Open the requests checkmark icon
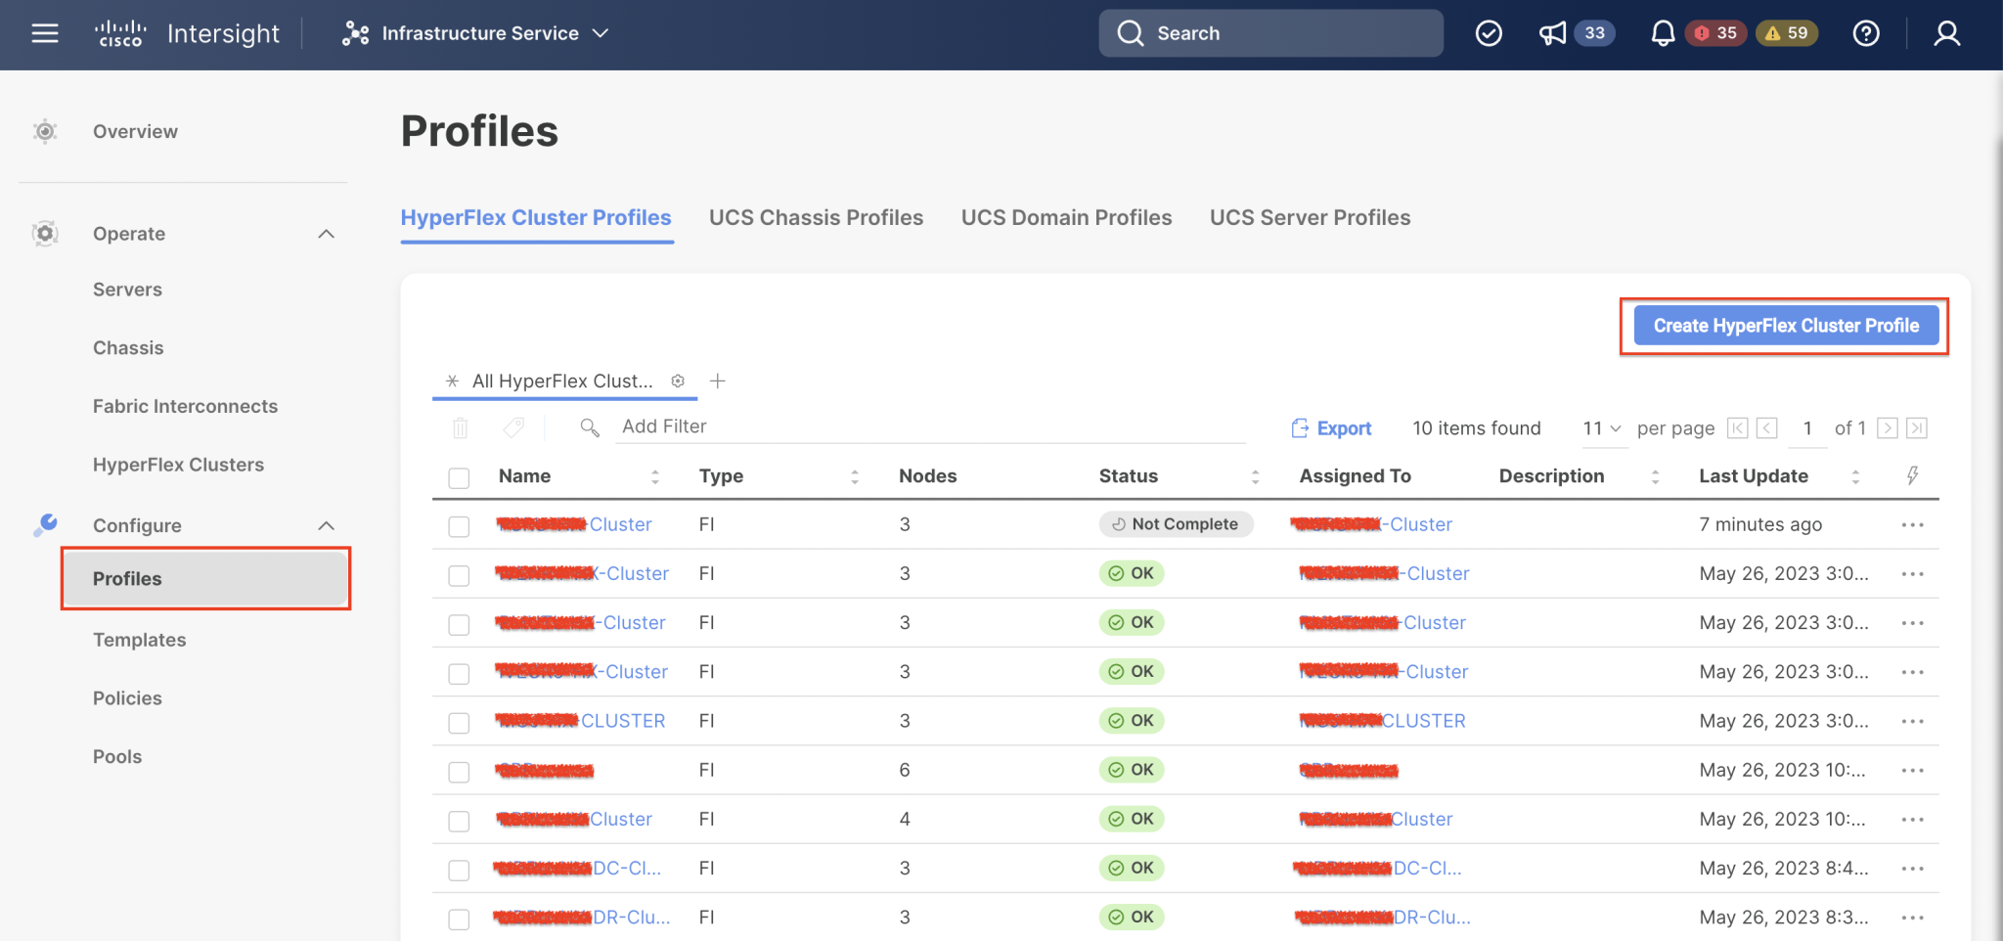 [1488, 32]
